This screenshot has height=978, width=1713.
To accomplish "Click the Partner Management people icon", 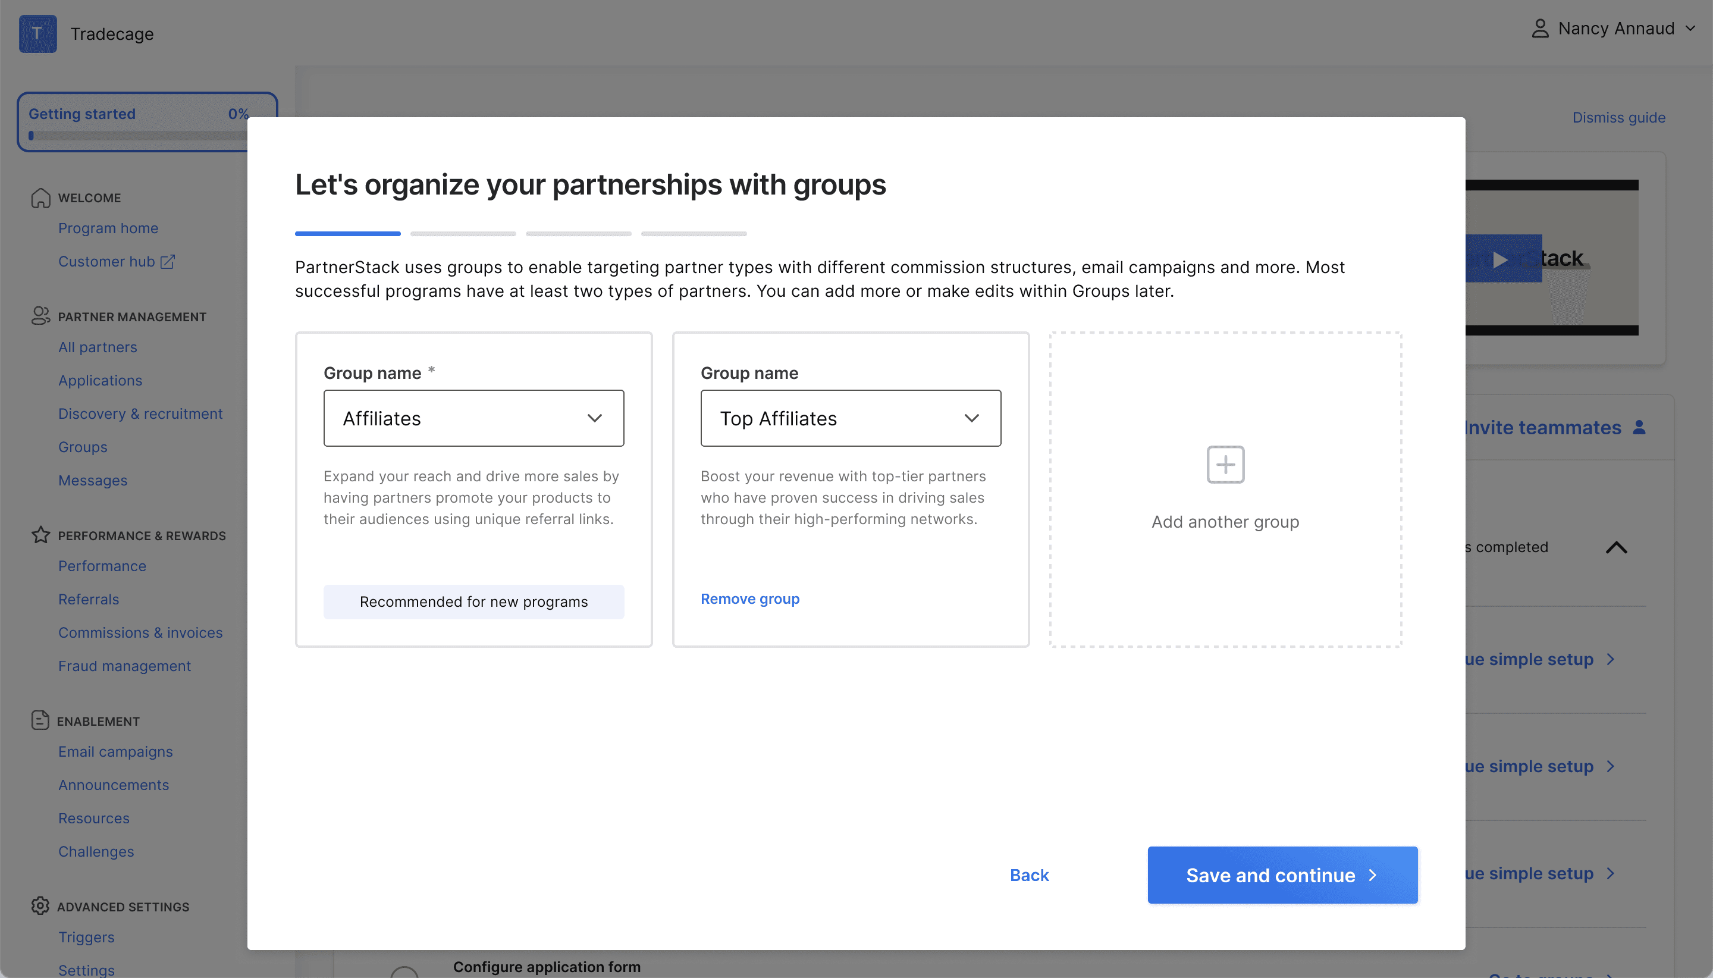I will click(x=40, y=316).
